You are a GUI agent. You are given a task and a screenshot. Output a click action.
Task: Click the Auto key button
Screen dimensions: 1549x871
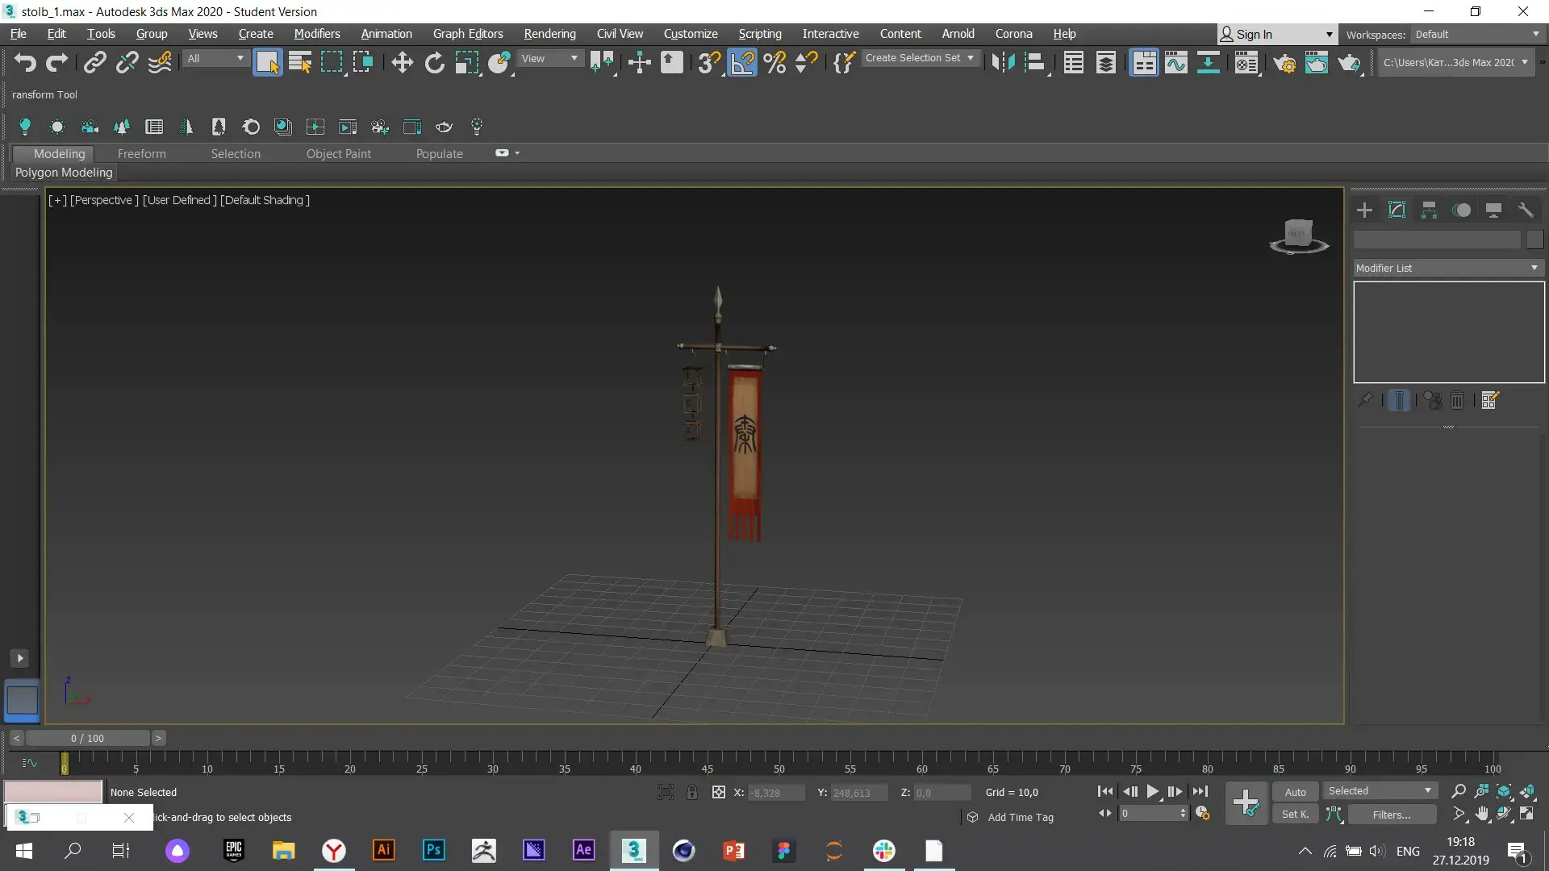point(1295,792)
